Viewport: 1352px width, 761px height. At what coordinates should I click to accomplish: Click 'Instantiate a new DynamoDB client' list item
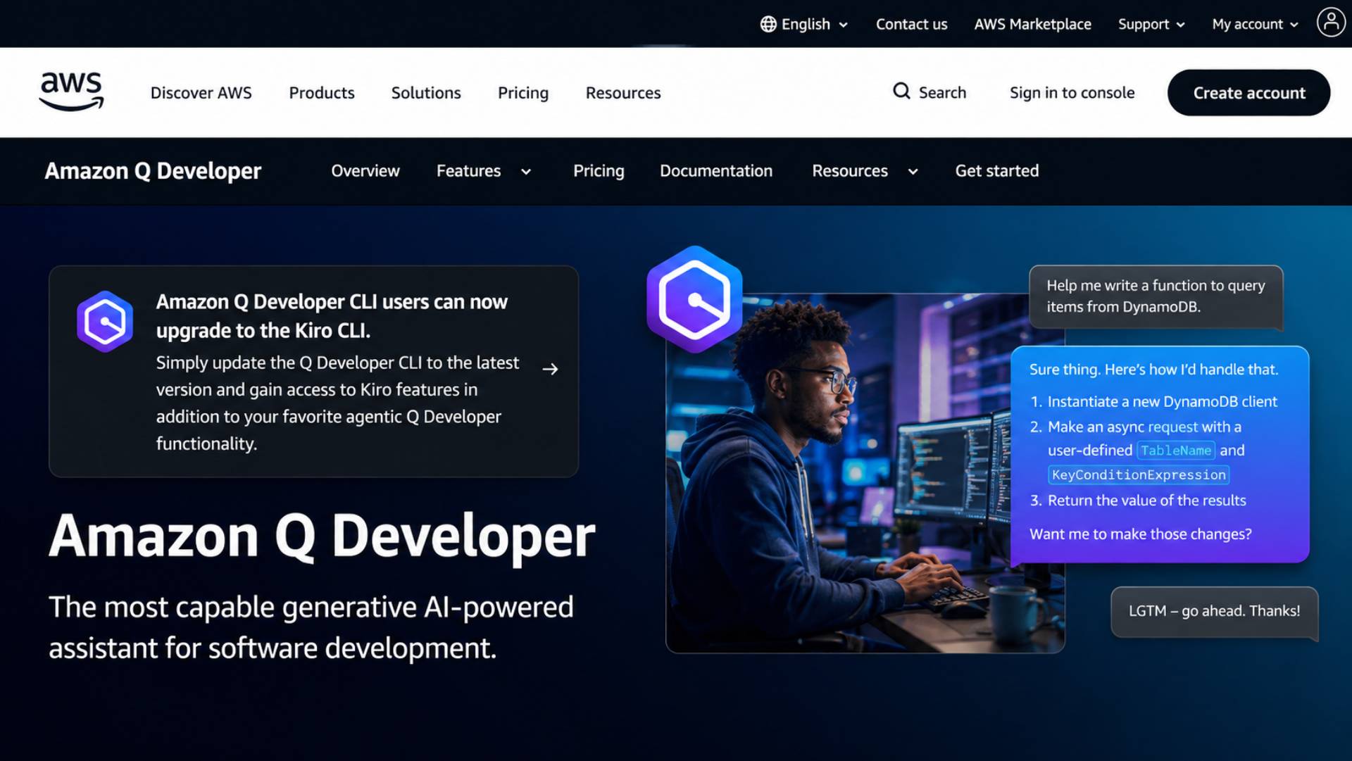1162,402
